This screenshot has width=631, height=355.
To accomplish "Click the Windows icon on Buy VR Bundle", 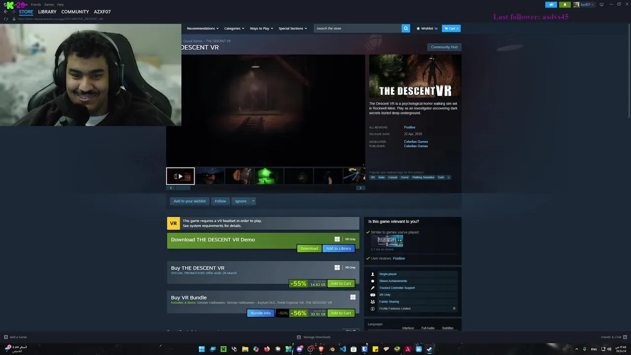I will click(353, 297).
